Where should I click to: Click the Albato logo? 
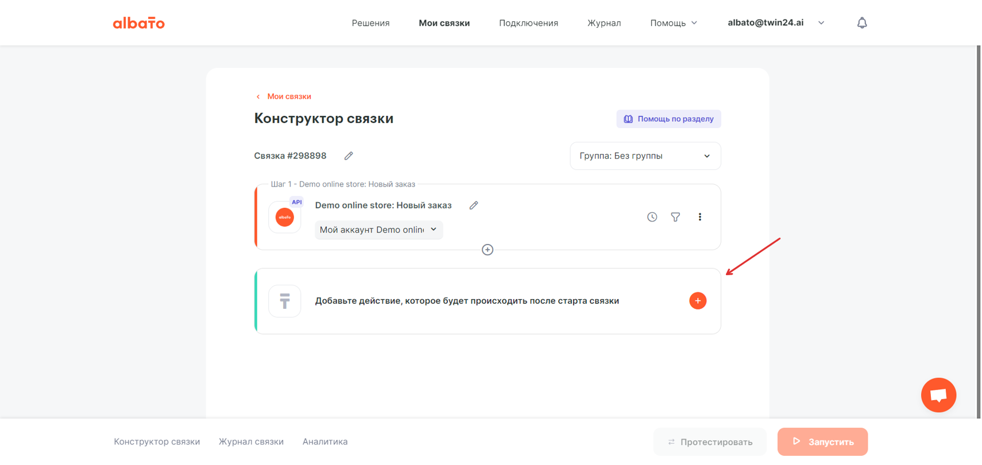click(138, 23)
